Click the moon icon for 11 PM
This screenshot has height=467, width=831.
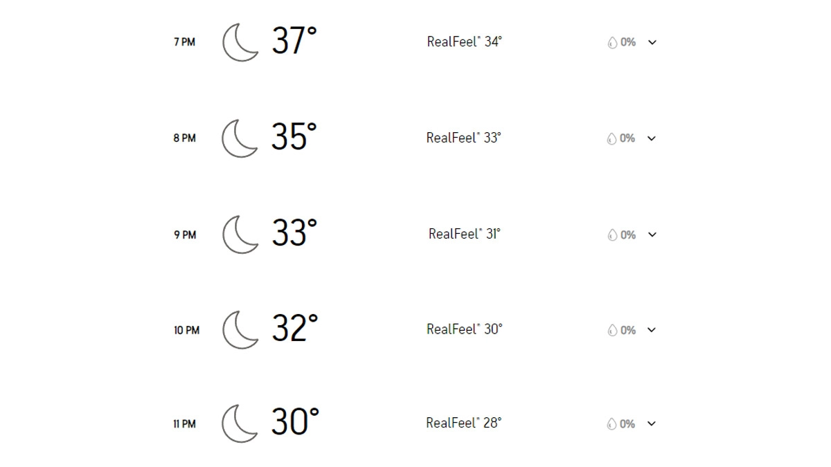pyautogui.click(x=240, y=423)
